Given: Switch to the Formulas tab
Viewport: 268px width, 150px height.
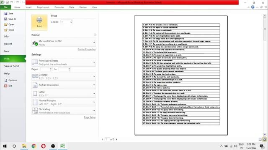Looking at the screenshot, I should point(59,7).
